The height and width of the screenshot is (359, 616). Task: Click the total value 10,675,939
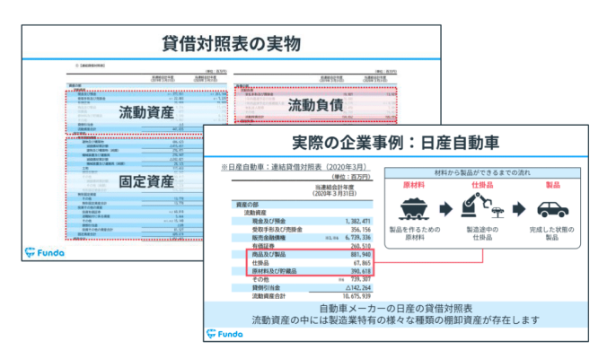(356, 296)
